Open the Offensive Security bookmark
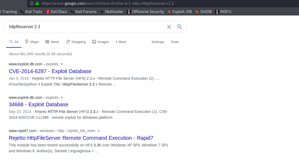 click(145, 12)
